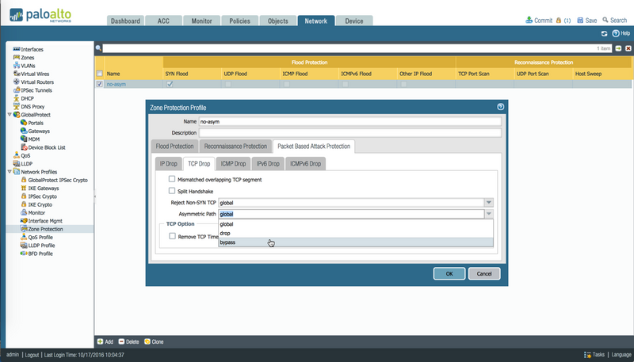This screenshot has height=362, width=634.
Task: Open Help for the Zone Protection Profile dialog
Action: 500,106
